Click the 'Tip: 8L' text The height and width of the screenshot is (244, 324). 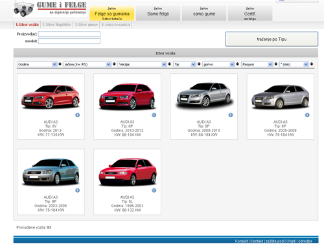point(127,201)
